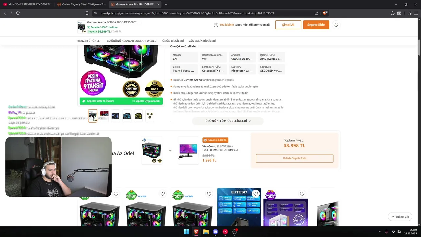Click heart on the white PC card
Screen dimensions: 421x237
click(302, 194)
